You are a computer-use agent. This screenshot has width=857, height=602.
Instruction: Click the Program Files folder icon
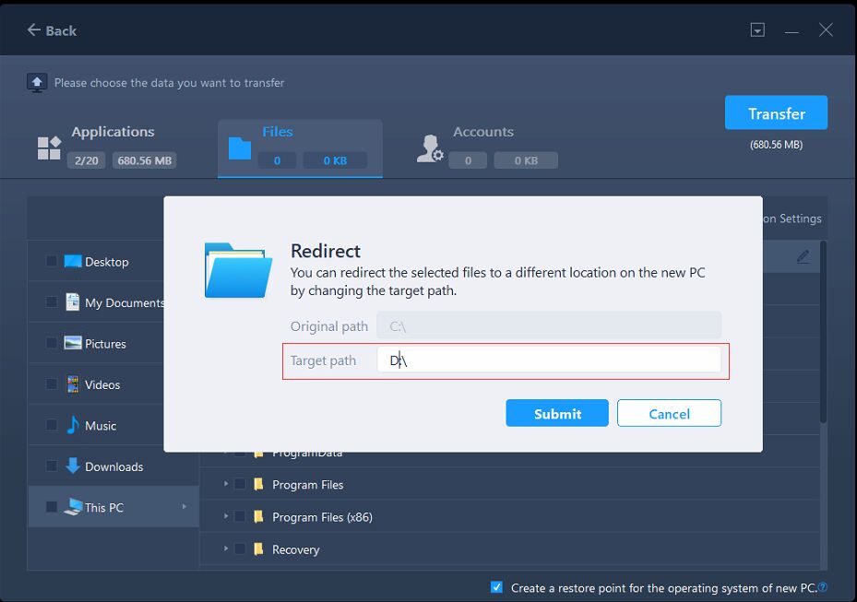pos(258,484)
